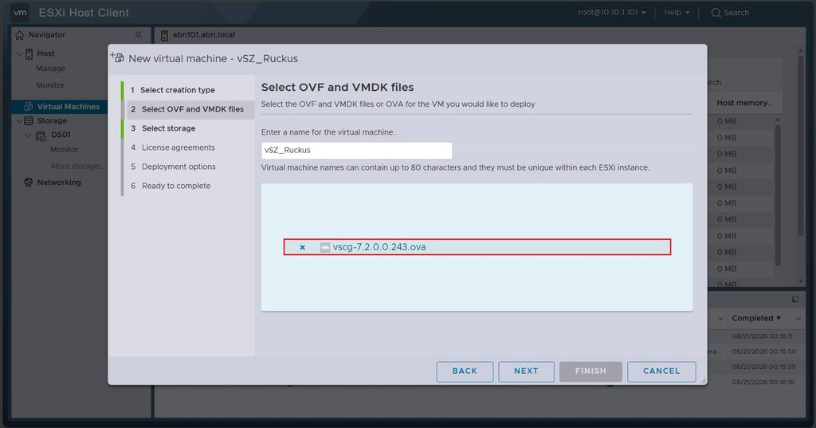The width and height of the screenshot is (816, 428).
Task: Click the CANCEL button
Action: (x=661, y=371)
